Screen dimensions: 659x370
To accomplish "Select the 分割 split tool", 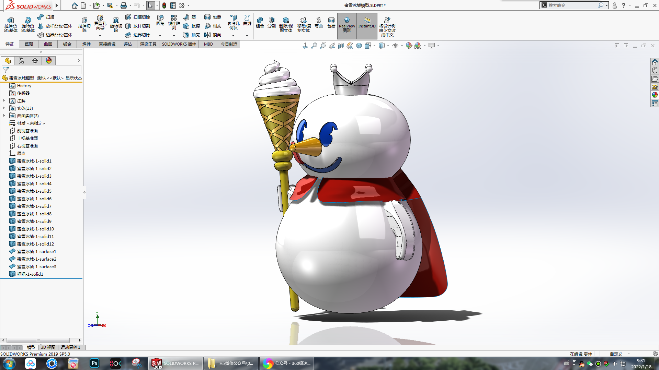I will point(272,23).
